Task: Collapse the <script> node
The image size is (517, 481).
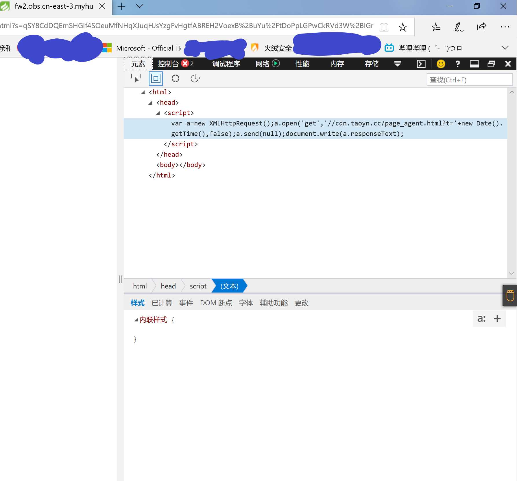Action: point(158,113)
